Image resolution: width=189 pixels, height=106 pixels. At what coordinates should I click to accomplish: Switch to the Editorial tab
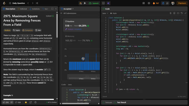coord(22,9)
